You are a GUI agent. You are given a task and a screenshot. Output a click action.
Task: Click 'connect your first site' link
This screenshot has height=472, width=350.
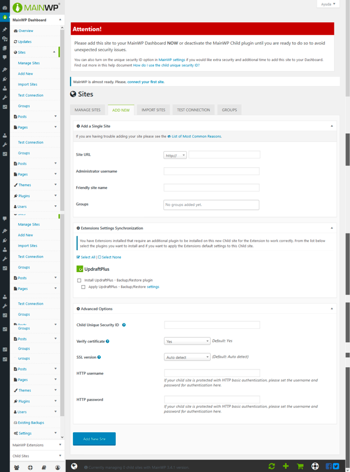pyautogui.click(x=146, y=82)
